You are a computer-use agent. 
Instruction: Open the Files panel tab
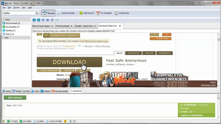[x=26, y=91]
